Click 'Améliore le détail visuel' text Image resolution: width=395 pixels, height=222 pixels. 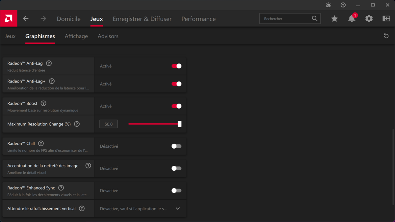tap(27, 173)
